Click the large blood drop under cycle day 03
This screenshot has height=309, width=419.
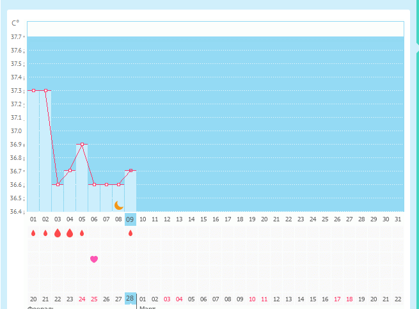click(58, 234)
